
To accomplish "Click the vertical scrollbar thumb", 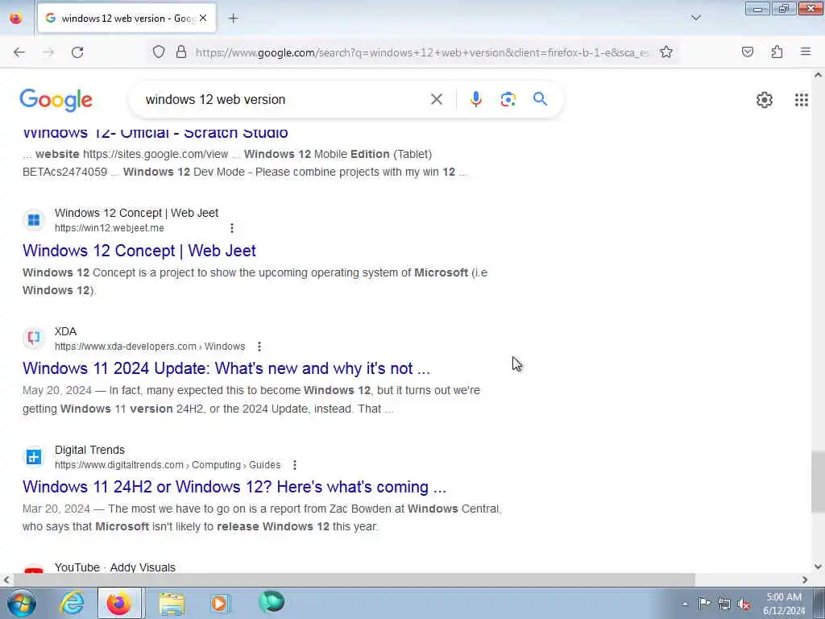I will [x=818, y=481].
